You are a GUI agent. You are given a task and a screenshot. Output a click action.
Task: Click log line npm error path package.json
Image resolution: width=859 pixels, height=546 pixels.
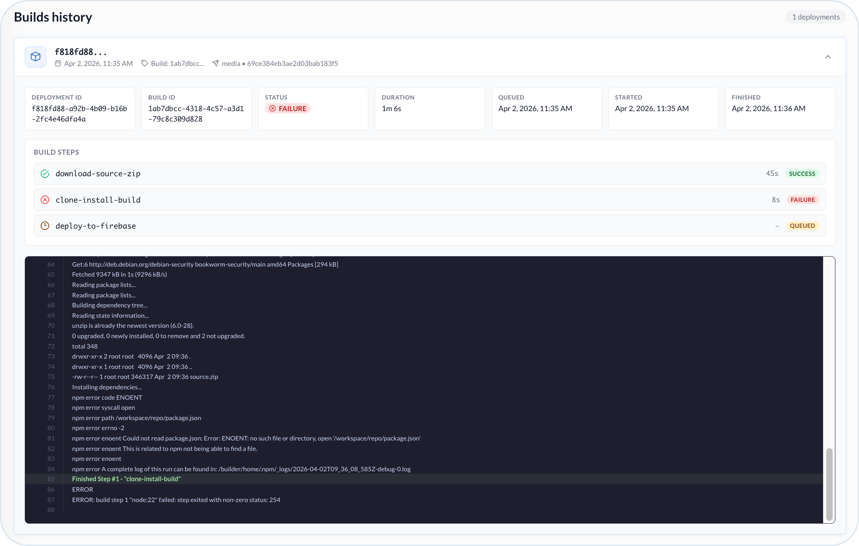(x=137, y=418)
